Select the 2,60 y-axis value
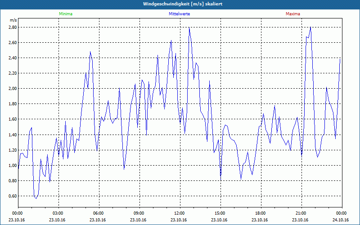The width and height of the screenshot is (360, 225). [13, 43]
